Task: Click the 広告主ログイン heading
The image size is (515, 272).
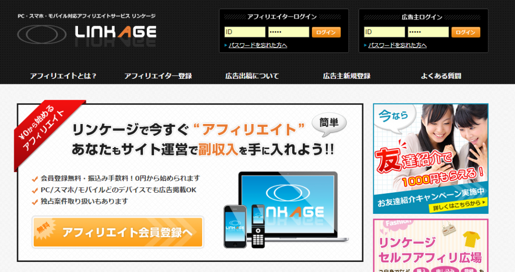Action: (422, 17)
